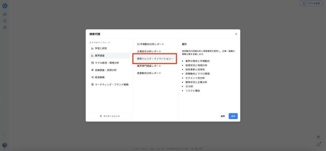
Task: Select the 学習と研究 category
Action: [110, 48]
